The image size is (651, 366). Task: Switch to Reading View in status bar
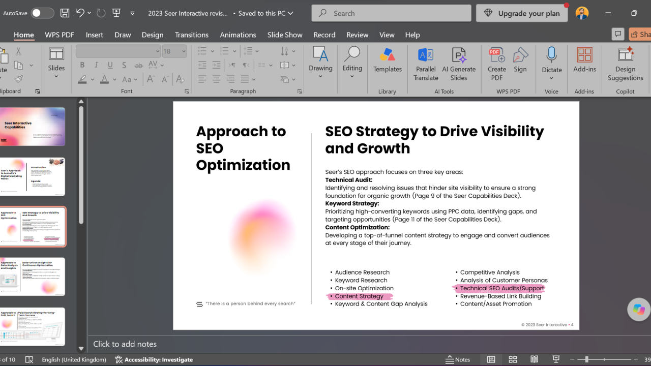[x=535, y=359]
